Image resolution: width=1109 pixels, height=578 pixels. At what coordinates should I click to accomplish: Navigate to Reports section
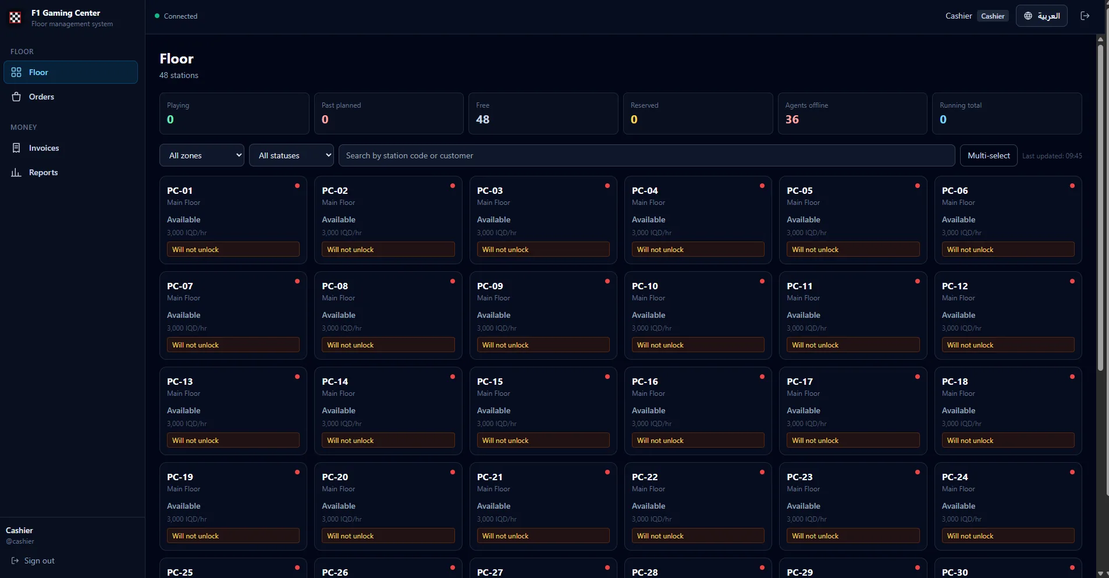(x=70, y=172)
